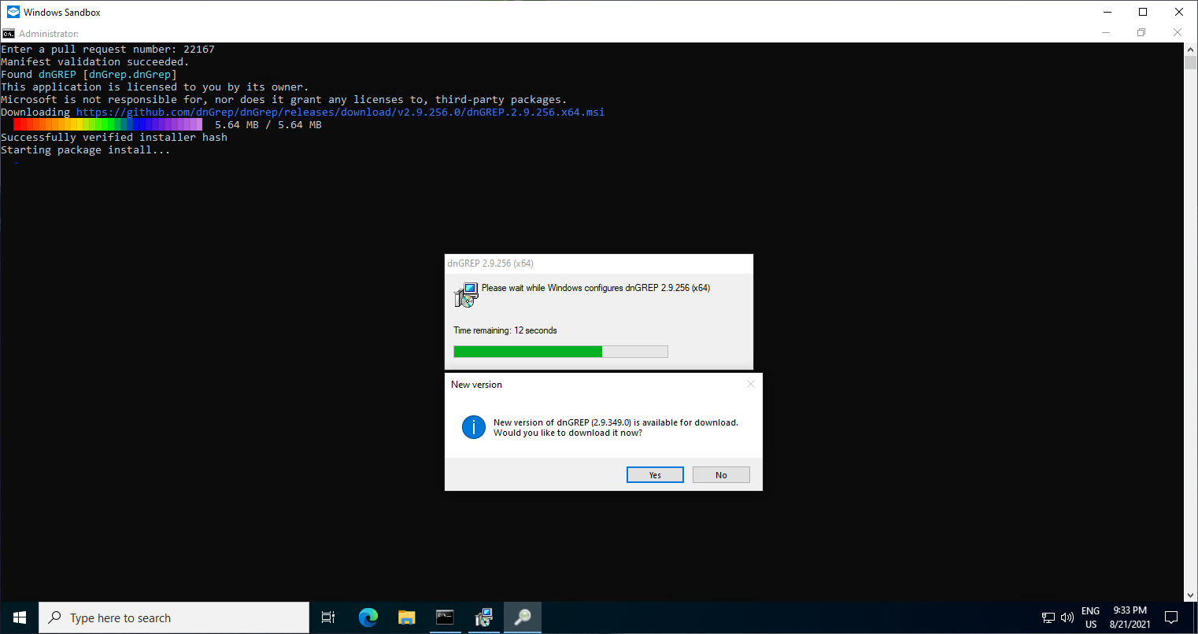Viewport: 1198px width, 634px height.
Task: Click the blue information icon in New version dialog
Action: (x=473, y=427)
